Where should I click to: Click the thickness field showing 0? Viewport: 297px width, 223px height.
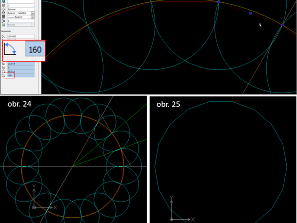pyautogui.click(x=21, y=21)
